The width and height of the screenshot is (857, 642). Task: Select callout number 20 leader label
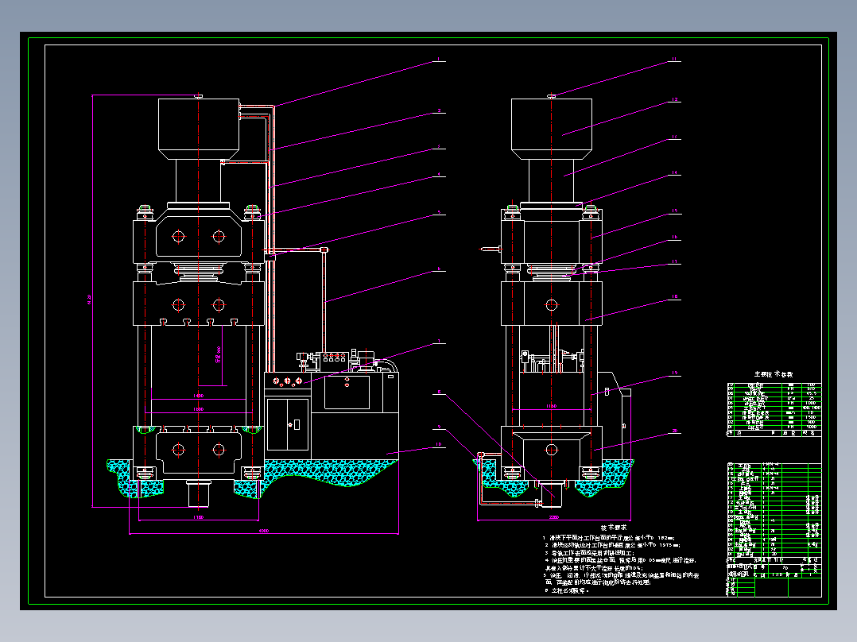point(674,431)
